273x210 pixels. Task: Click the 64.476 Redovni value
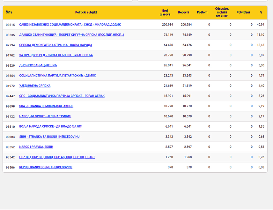coord(187,45)
